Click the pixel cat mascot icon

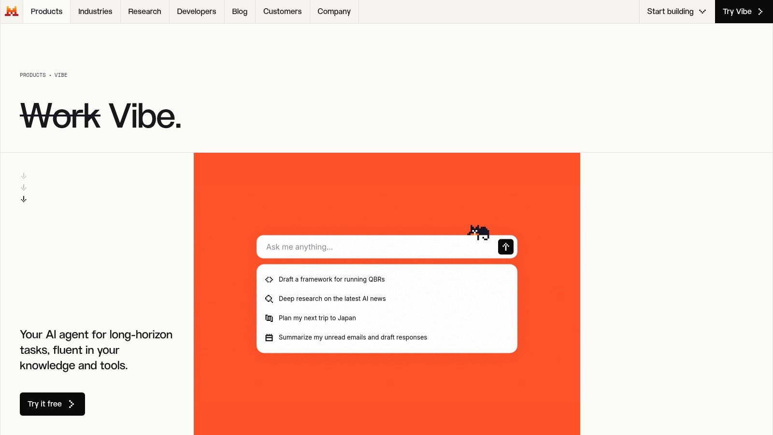click(479, 232)
